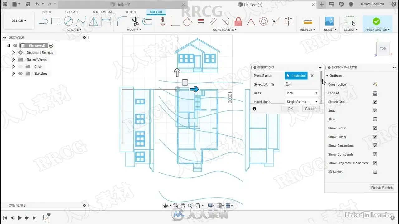The width and height of the screenshot is (399, 224).
Task: Click the Cancel button in Insert DXF
Action: coord(311,109)
